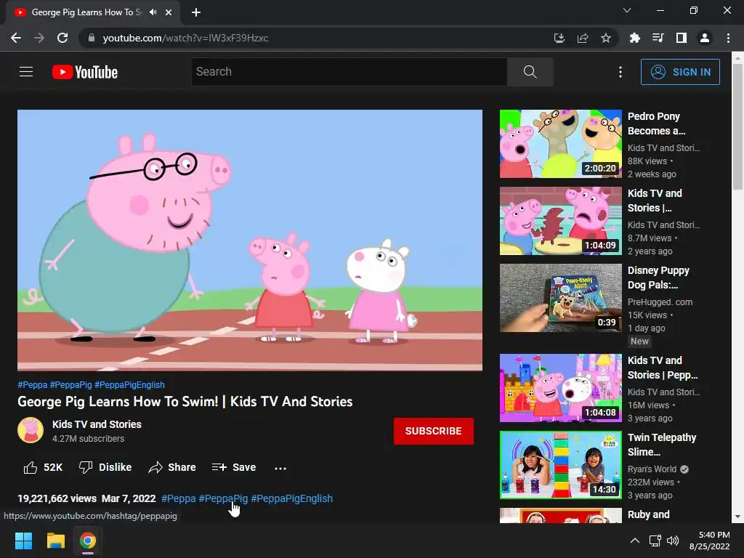Open the clock and date 5:40 PM

[x=709, y=541]
